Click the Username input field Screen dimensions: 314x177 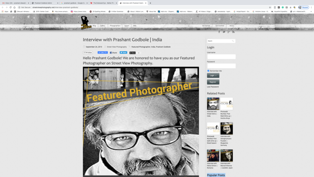pos(221,57)
